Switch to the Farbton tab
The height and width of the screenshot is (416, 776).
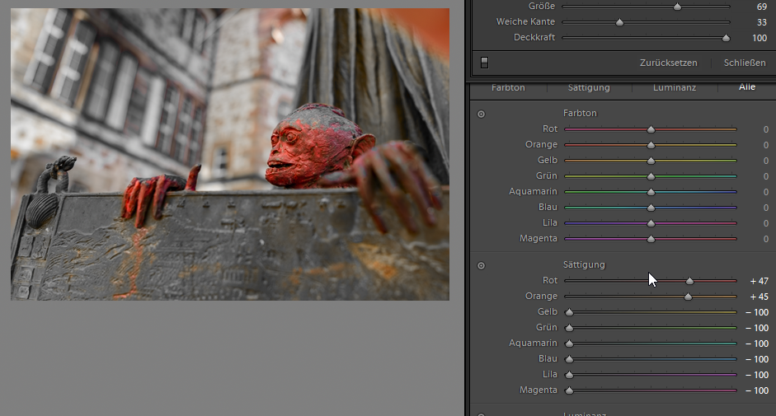(507, 87)
